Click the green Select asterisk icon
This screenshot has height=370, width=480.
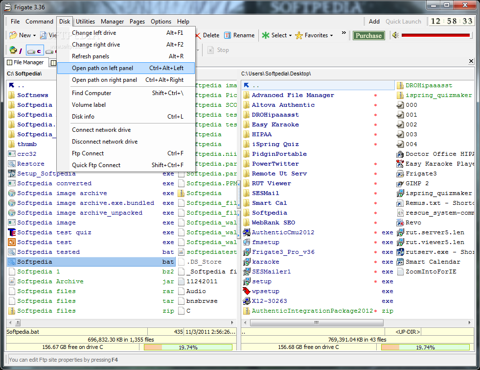265,35
